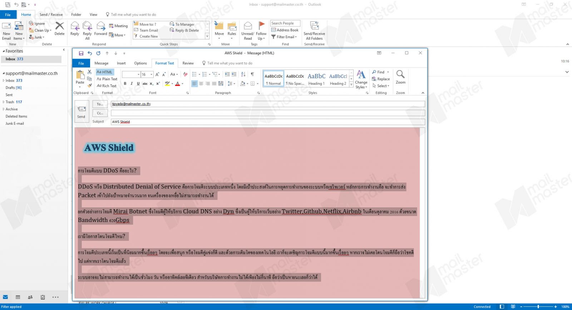This screenshot has height=310, width=572.
Task: Save the message with the floppy disk icon
Action: pyautogui.click(x=81, y=53)
